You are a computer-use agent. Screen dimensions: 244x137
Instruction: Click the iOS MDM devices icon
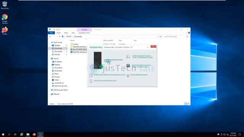point(91,75)
